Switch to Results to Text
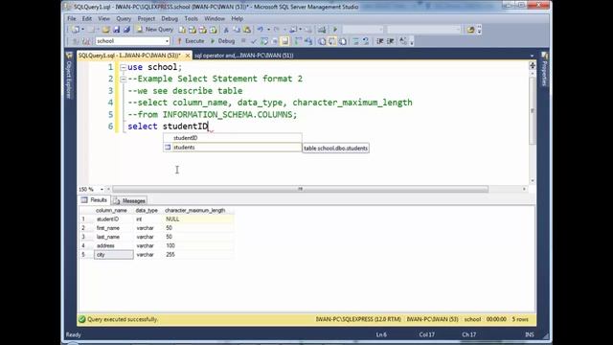 point(322,41)
